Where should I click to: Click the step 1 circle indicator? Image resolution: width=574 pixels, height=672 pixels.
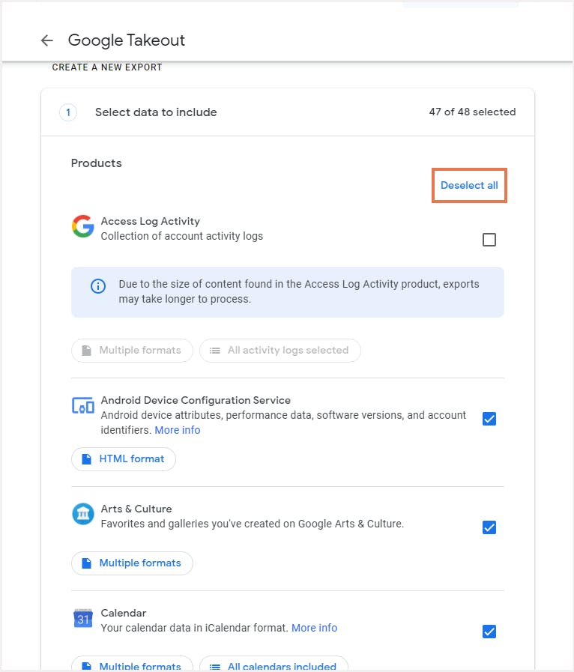[67, 112]
